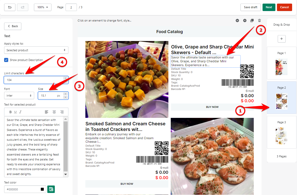Click the smoked salmon crackers image
Viewport: 297px width, 195px height.
click(212, 156)
